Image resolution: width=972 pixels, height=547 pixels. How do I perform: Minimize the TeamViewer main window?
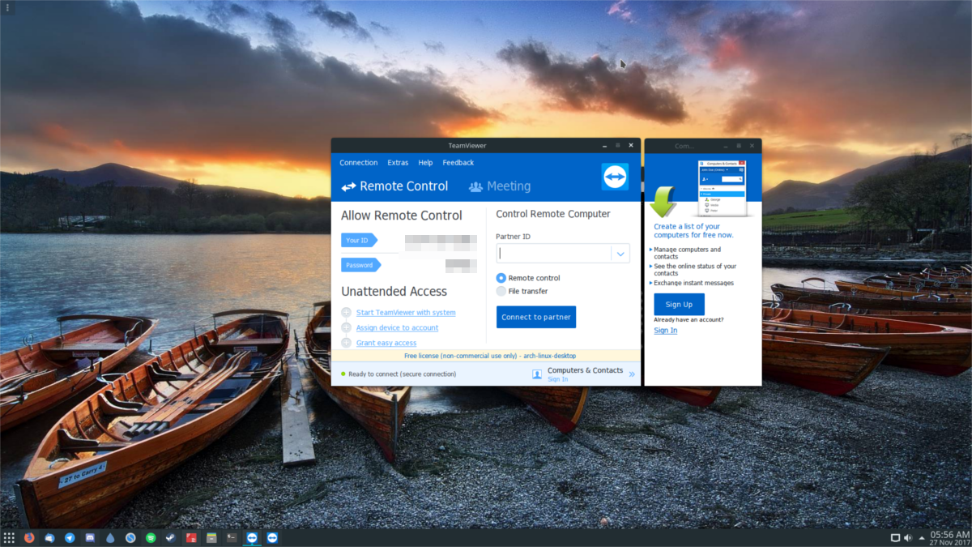point(603,146)
